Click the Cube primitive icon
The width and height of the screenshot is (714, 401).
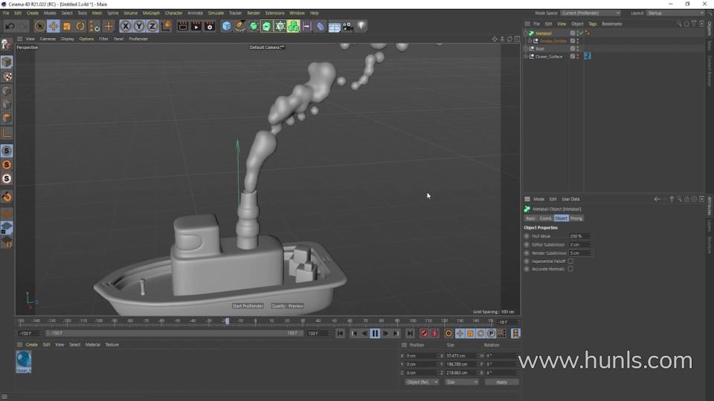pyautogui.click(x=227, y=26)
